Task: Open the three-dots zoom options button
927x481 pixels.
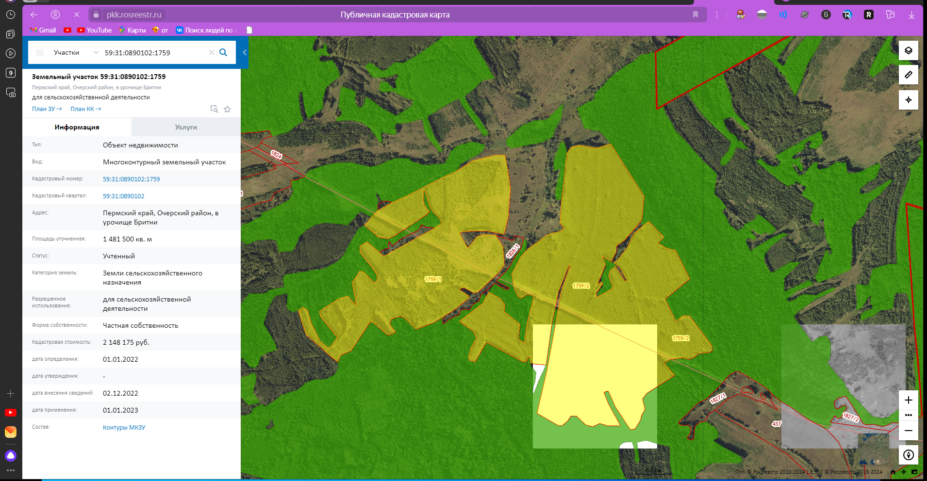Action: pyautogui.click(x=909, y=415)
